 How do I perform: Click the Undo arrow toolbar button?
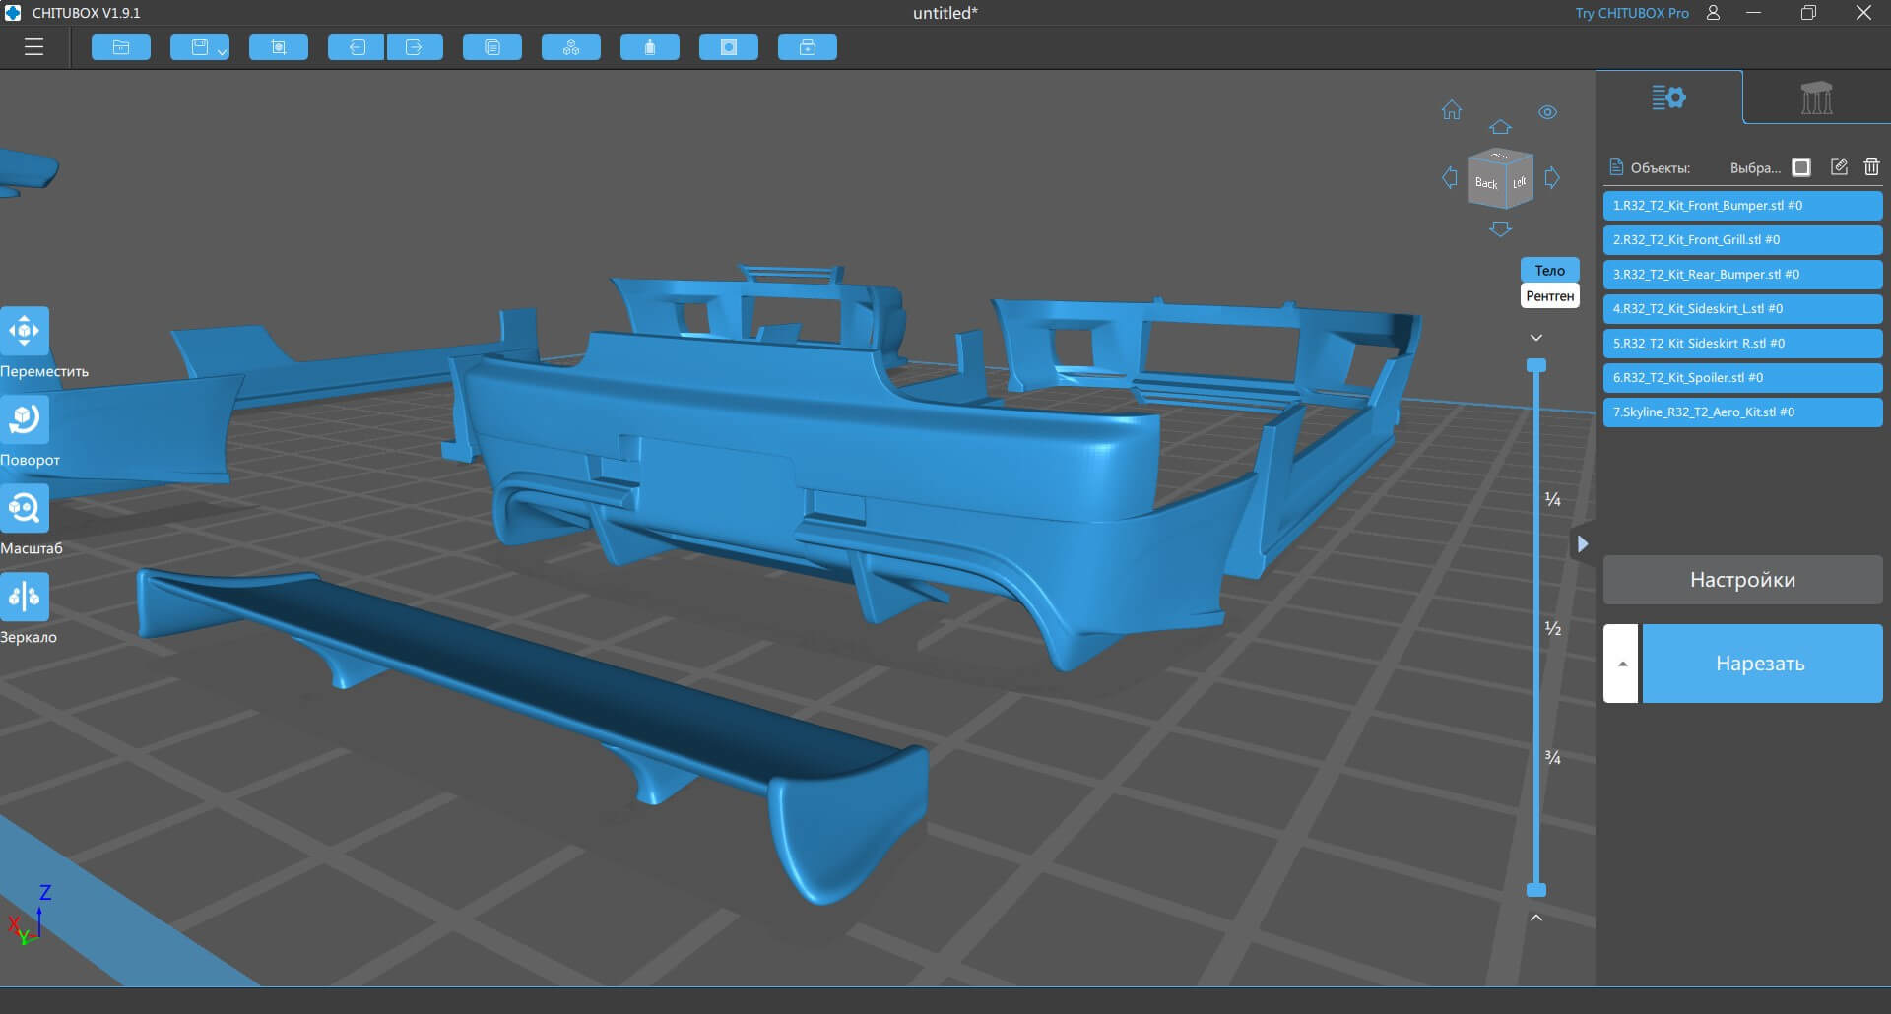pyautogui.click(x=356, y=47)
